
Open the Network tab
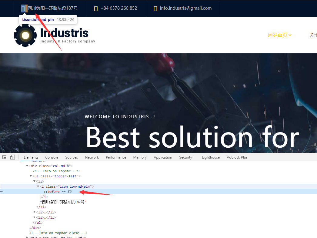click(92, 157)
